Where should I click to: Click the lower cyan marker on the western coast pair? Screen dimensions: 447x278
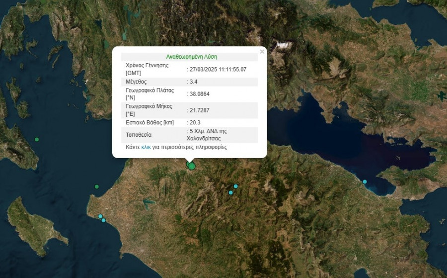point(104,220)
